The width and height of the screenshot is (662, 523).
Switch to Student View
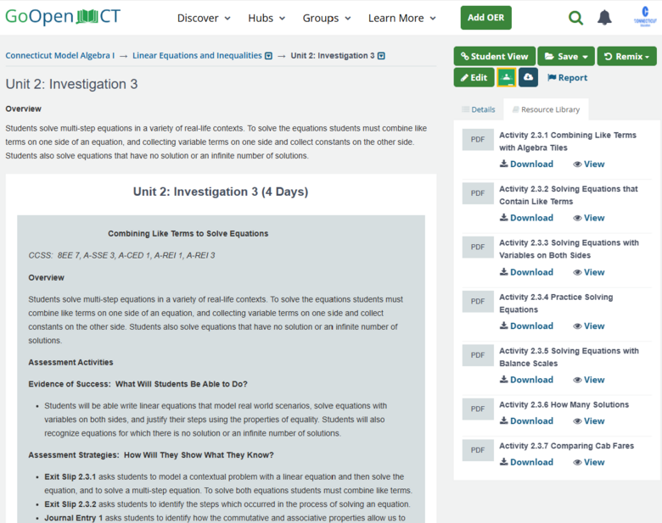(494, 57)
